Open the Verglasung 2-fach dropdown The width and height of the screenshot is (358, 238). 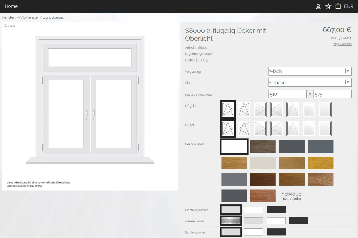[x=310, y=71]
